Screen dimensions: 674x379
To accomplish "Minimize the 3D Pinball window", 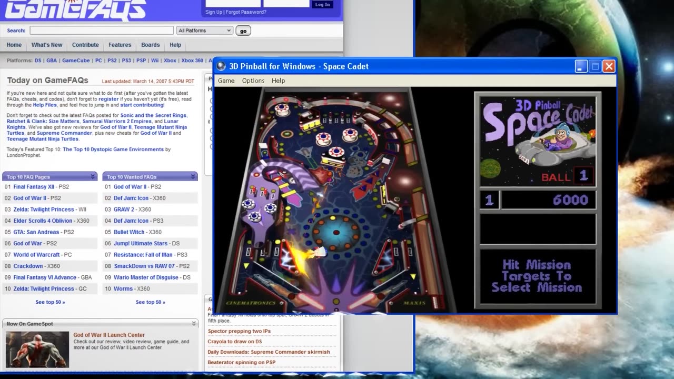I will 581,66.
